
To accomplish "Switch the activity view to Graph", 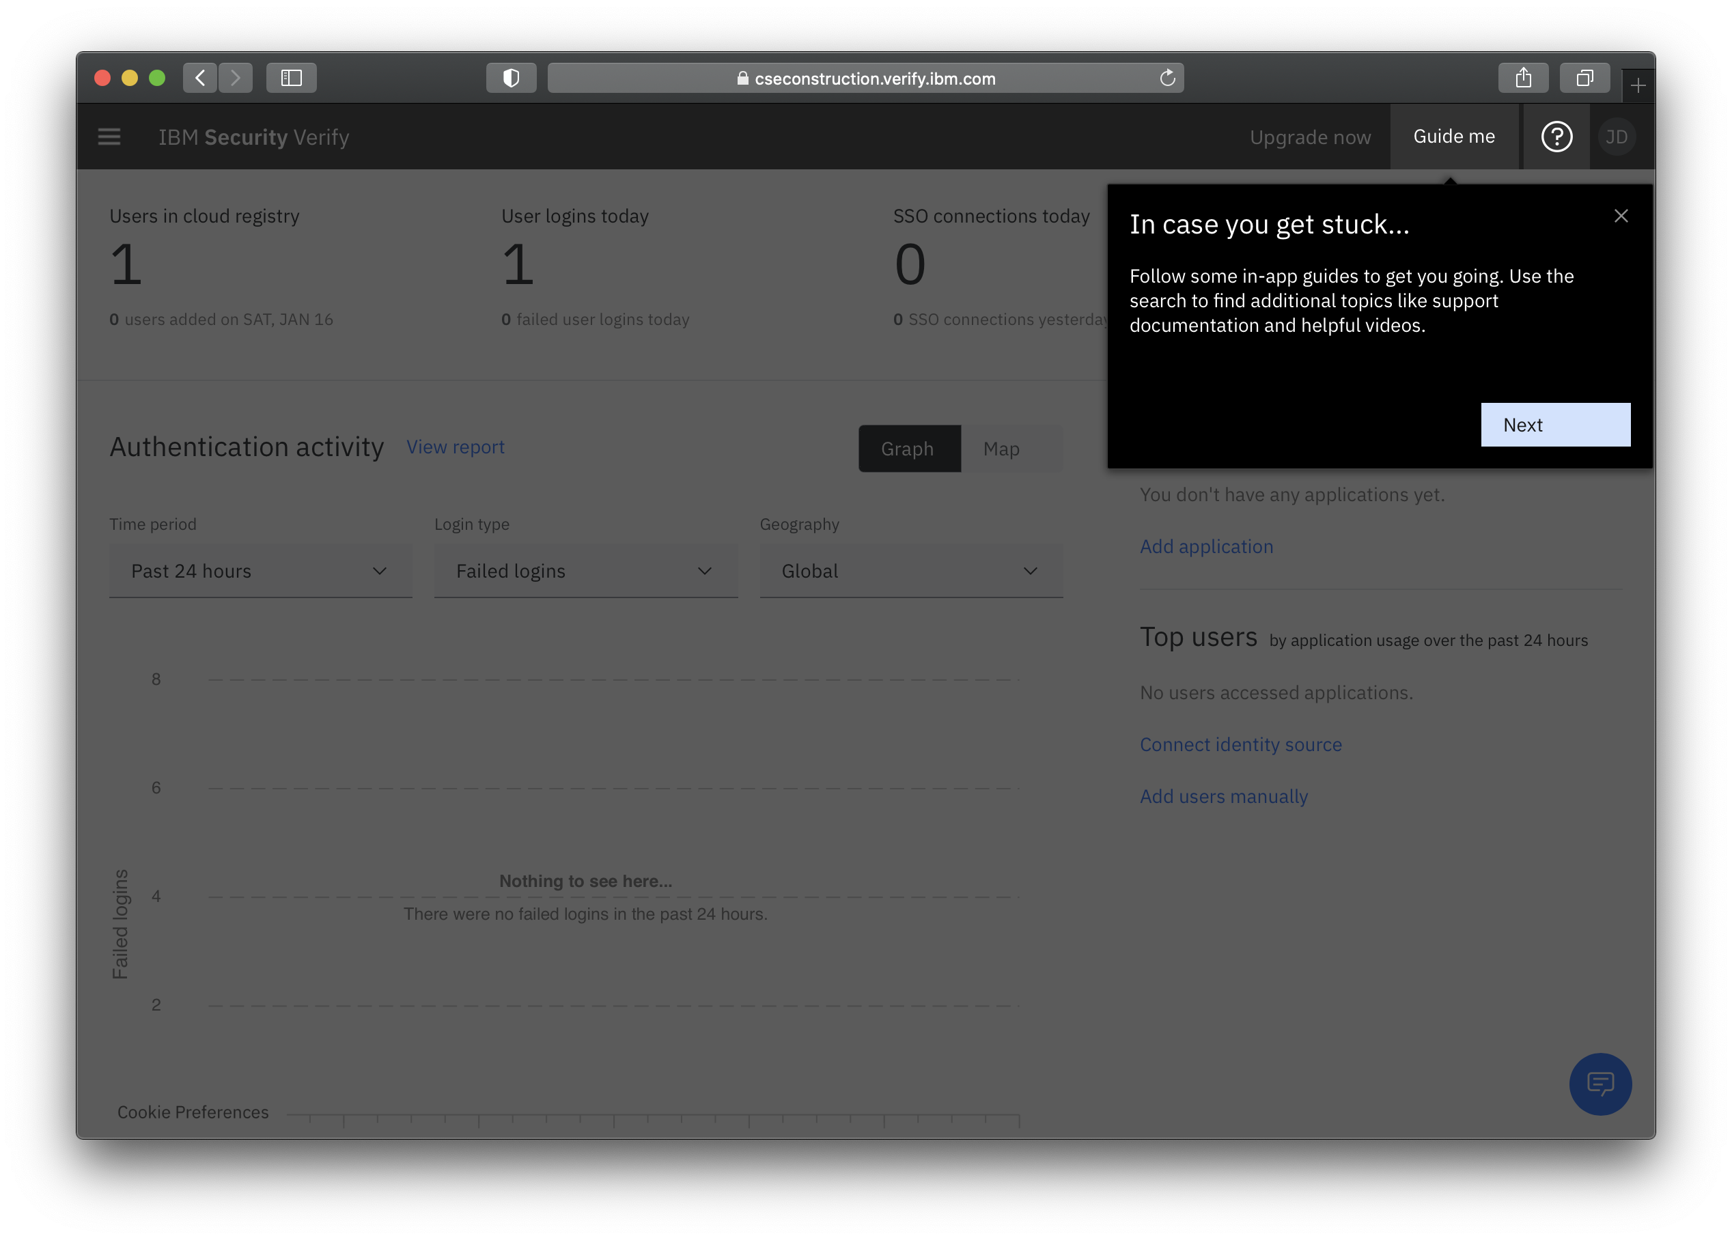I will pos(909,449).
